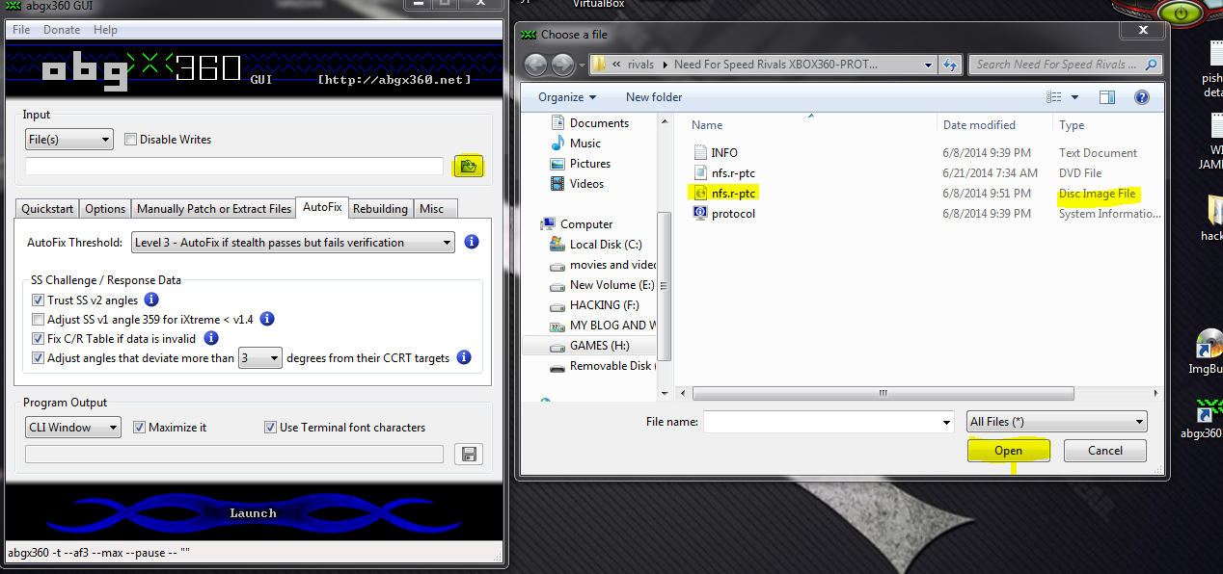The image size is (1223, 574).
Task: Open the change view options dropdown
Action: [1074, 97]
